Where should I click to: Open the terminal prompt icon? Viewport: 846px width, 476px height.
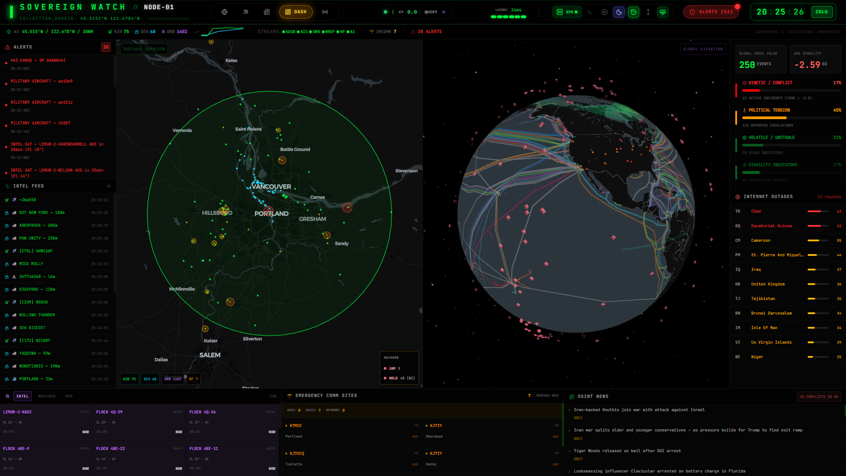point(590,12)
